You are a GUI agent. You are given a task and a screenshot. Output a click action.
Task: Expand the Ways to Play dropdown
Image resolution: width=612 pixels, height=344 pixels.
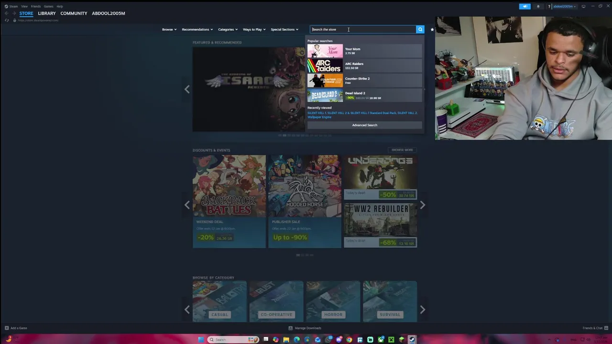[254, 30]
